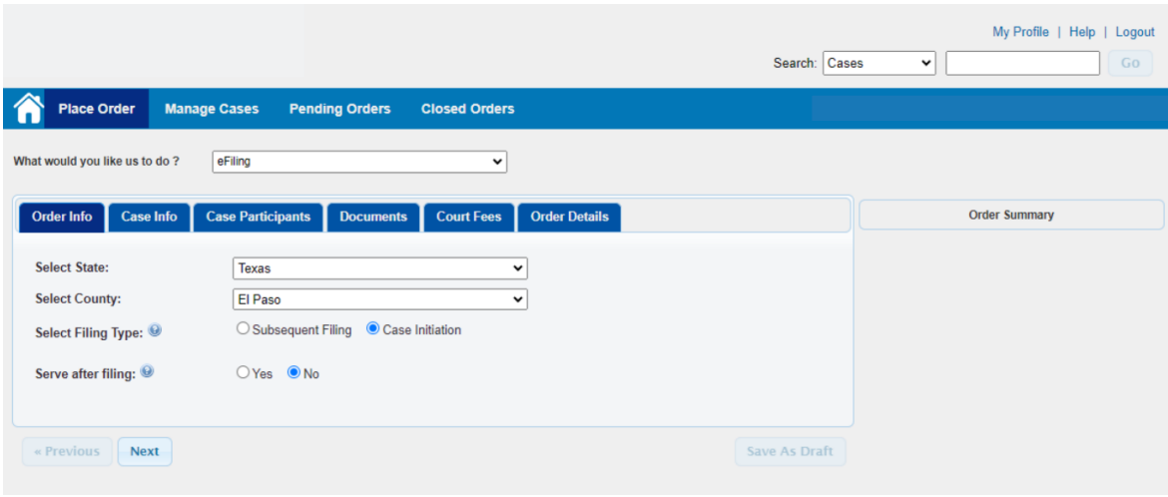Viewport: 1168px width, 497px height.
Task: Open the eFiling service type dropdown
Action: (x=359, y=162)
